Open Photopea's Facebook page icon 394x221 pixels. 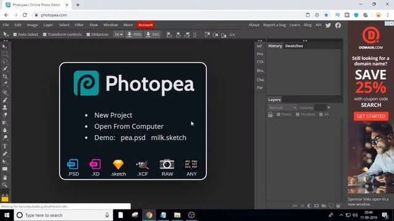[338, 25]
